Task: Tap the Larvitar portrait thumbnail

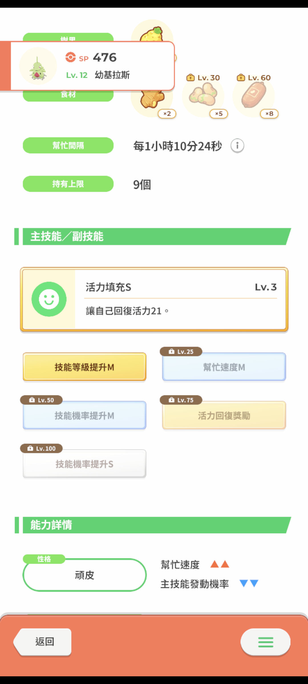Action: point(38,66)
